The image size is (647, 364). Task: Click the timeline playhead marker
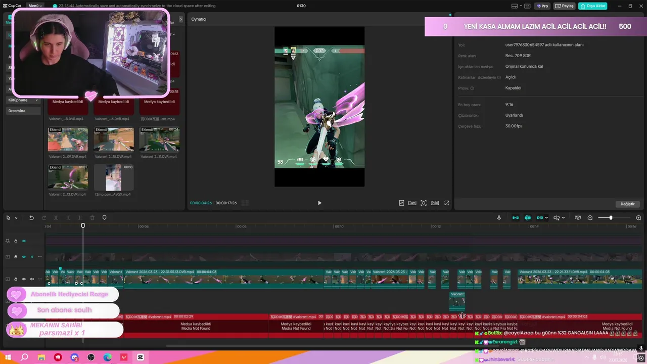[83, 225]
